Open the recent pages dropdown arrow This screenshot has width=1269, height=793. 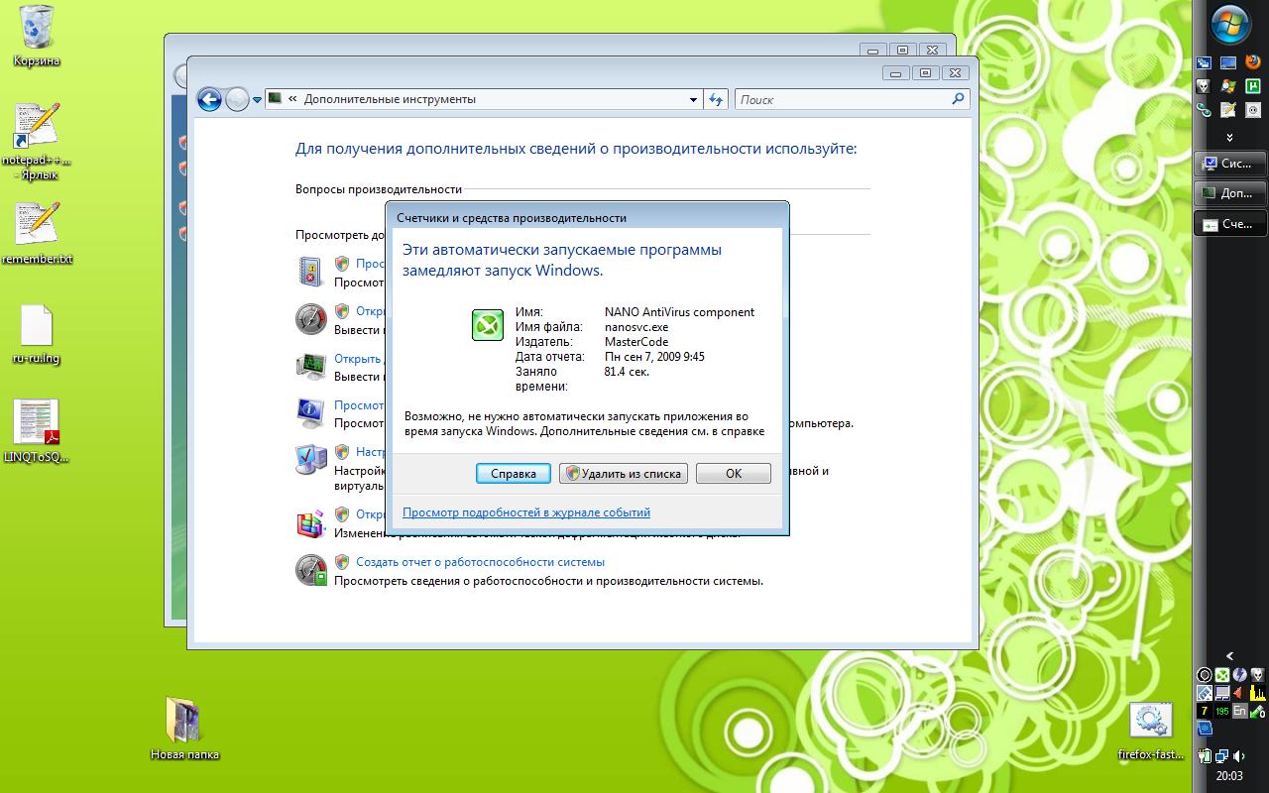(x=257, y=100)
